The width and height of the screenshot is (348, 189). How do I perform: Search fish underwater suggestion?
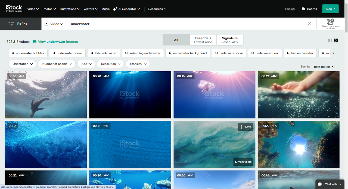(104, 53)
